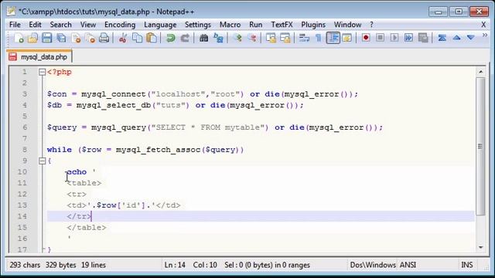Save the current file
Image resolution: width=495 pixels, height=278 pixels.
tap(46, 38)
